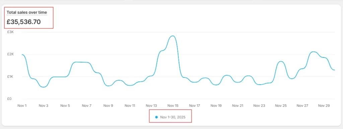Click the £3K y-axis label

point(10,32)
